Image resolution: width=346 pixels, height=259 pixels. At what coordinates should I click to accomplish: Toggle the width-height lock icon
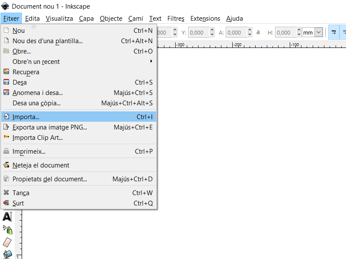(258, 33)
